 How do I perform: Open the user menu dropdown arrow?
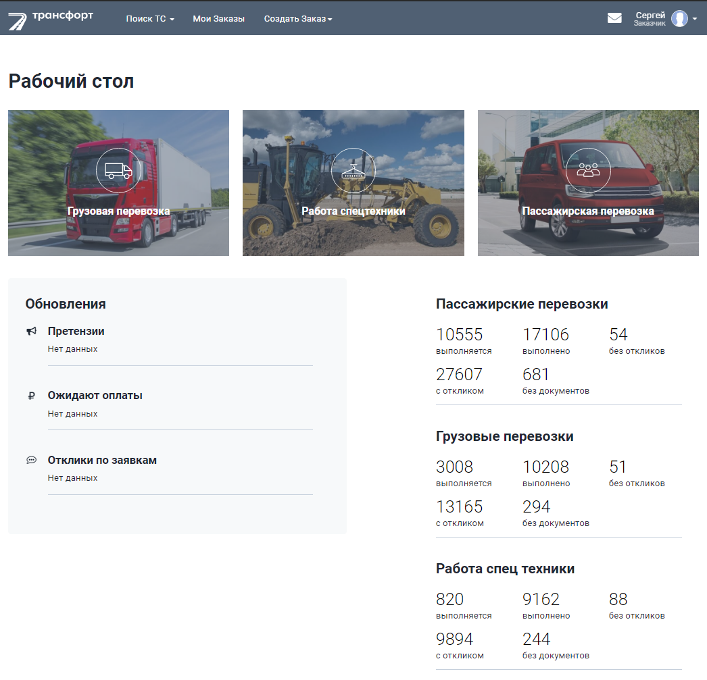pyautogui.click(x=694, y=19)
